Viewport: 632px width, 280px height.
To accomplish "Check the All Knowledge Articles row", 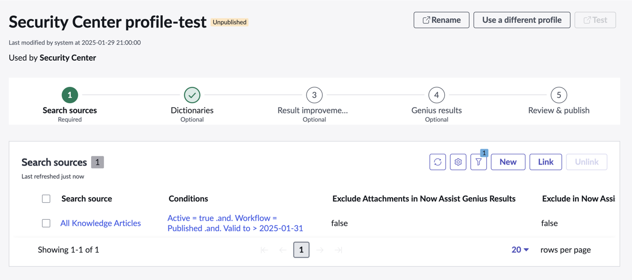I will 46,223.
